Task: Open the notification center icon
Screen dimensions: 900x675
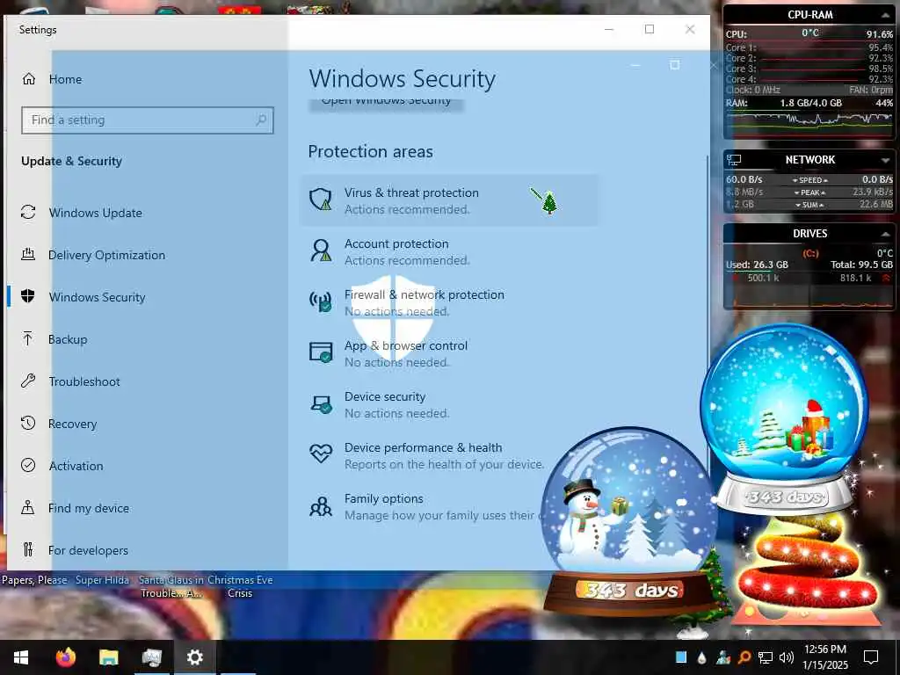Action: (871, 657)
